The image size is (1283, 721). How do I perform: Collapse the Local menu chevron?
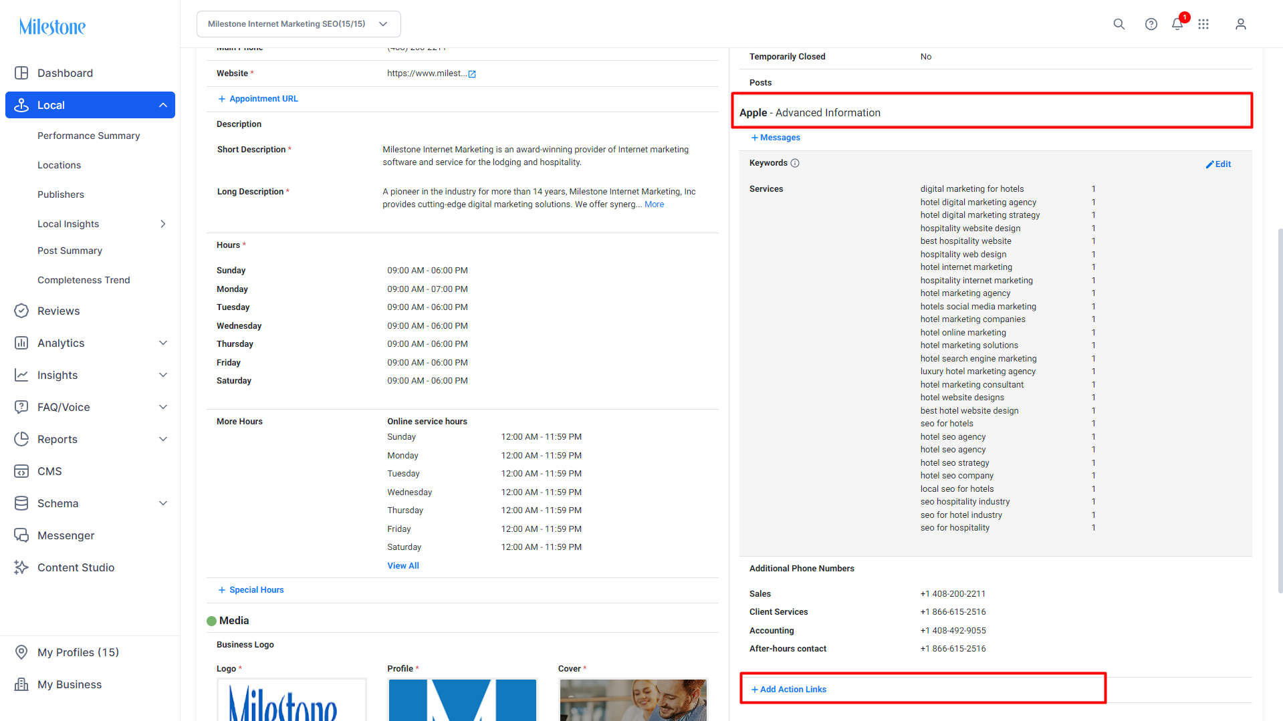click(163, 105)
